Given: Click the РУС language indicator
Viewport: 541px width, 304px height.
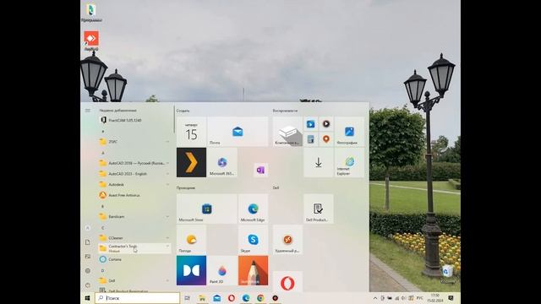Looking at the screenshot, I should pos(419,298).
